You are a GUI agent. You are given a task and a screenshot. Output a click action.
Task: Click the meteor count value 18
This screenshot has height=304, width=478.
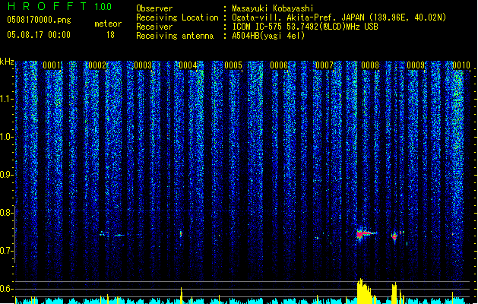pos(110,35)
